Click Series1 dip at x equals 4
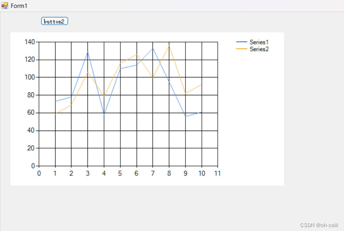The height and width of the screenshot is (231, 344). pos(104,114)
